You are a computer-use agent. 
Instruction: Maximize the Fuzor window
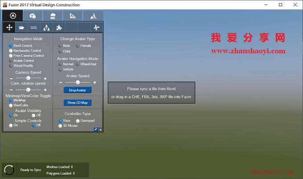coord(280,4)
